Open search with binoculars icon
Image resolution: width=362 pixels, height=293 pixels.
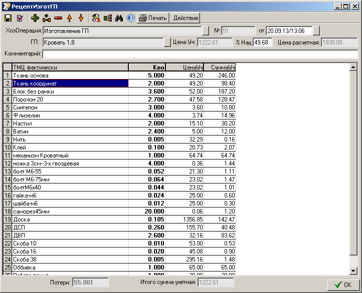click(x=119, y=18)
